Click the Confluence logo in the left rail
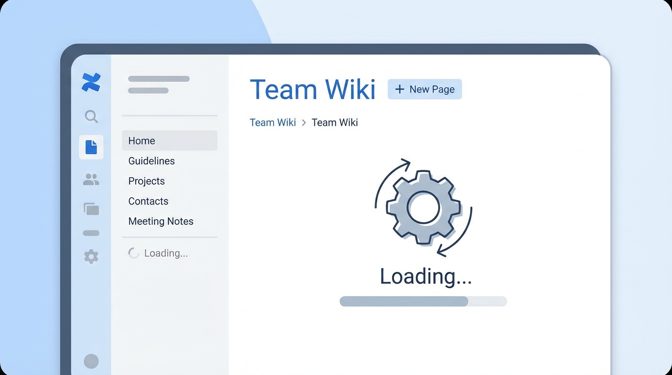 91,83
